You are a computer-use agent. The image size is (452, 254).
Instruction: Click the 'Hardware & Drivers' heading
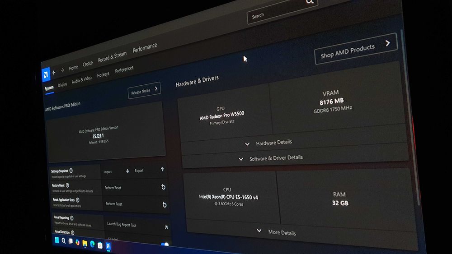pyautogui.click(x=197, y=81)
